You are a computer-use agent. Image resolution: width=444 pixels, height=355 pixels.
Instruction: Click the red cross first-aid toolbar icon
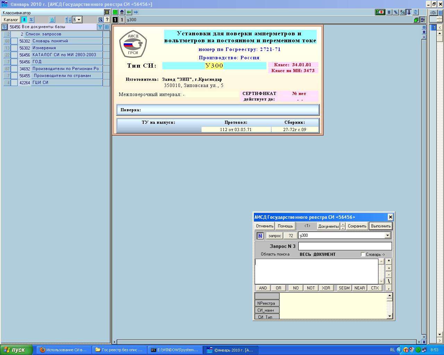coord(380,12)
